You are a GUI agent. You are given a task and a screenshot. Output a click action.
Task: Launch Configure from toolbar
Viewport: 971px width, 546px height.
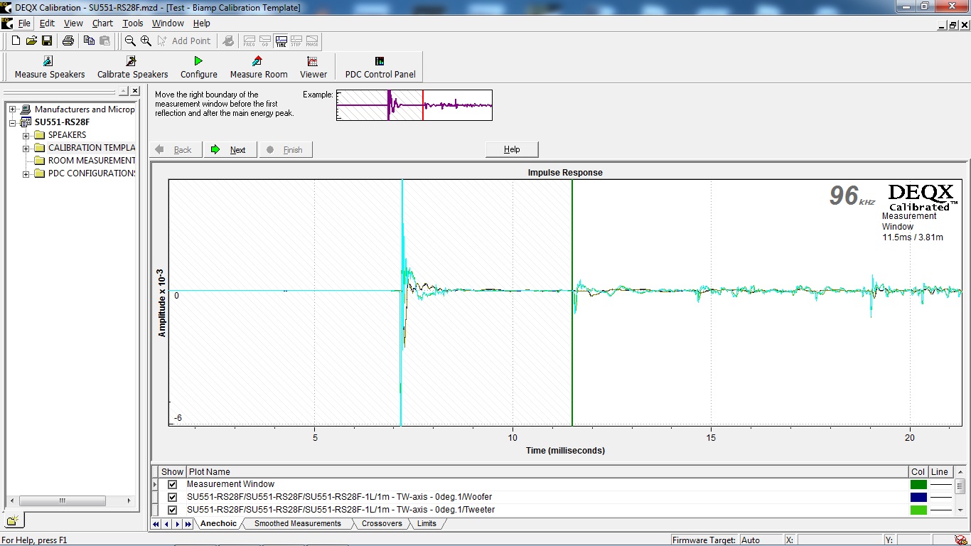click(x=199, y=68)
